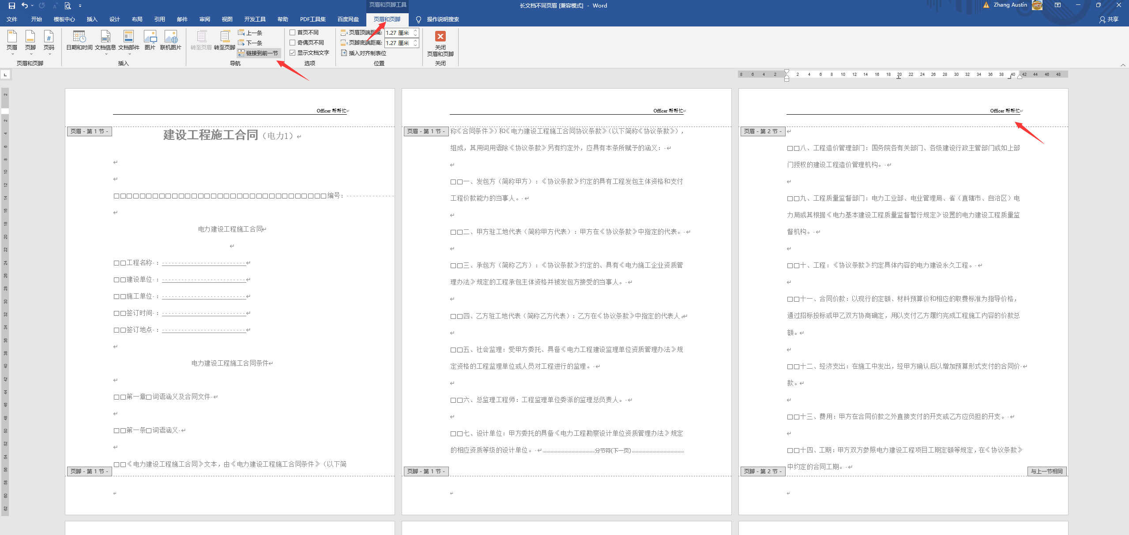The width and height of the screenshot is (1129, 535).
Task: Switch to the PDF工具集 tab
Action: pyautogui.click(x=313, y=19)
